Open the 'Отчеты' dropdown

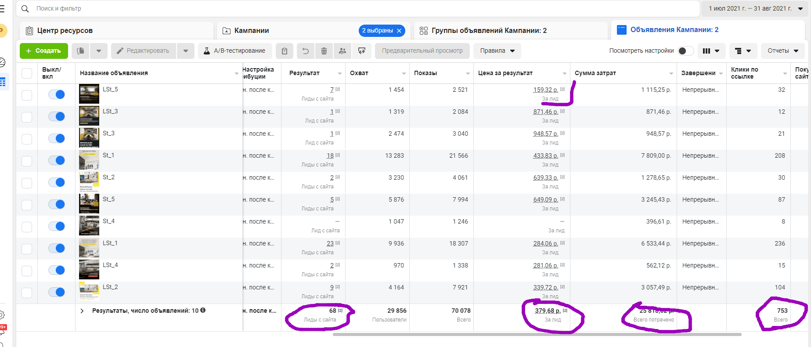[x=783, y=51]
